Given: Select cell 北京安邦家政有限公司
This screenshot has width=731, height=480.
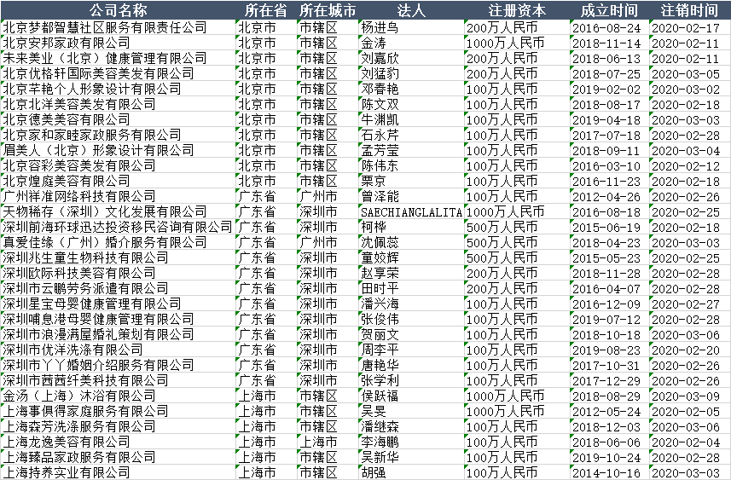Looking at the screenshot, I should (118, 43).
